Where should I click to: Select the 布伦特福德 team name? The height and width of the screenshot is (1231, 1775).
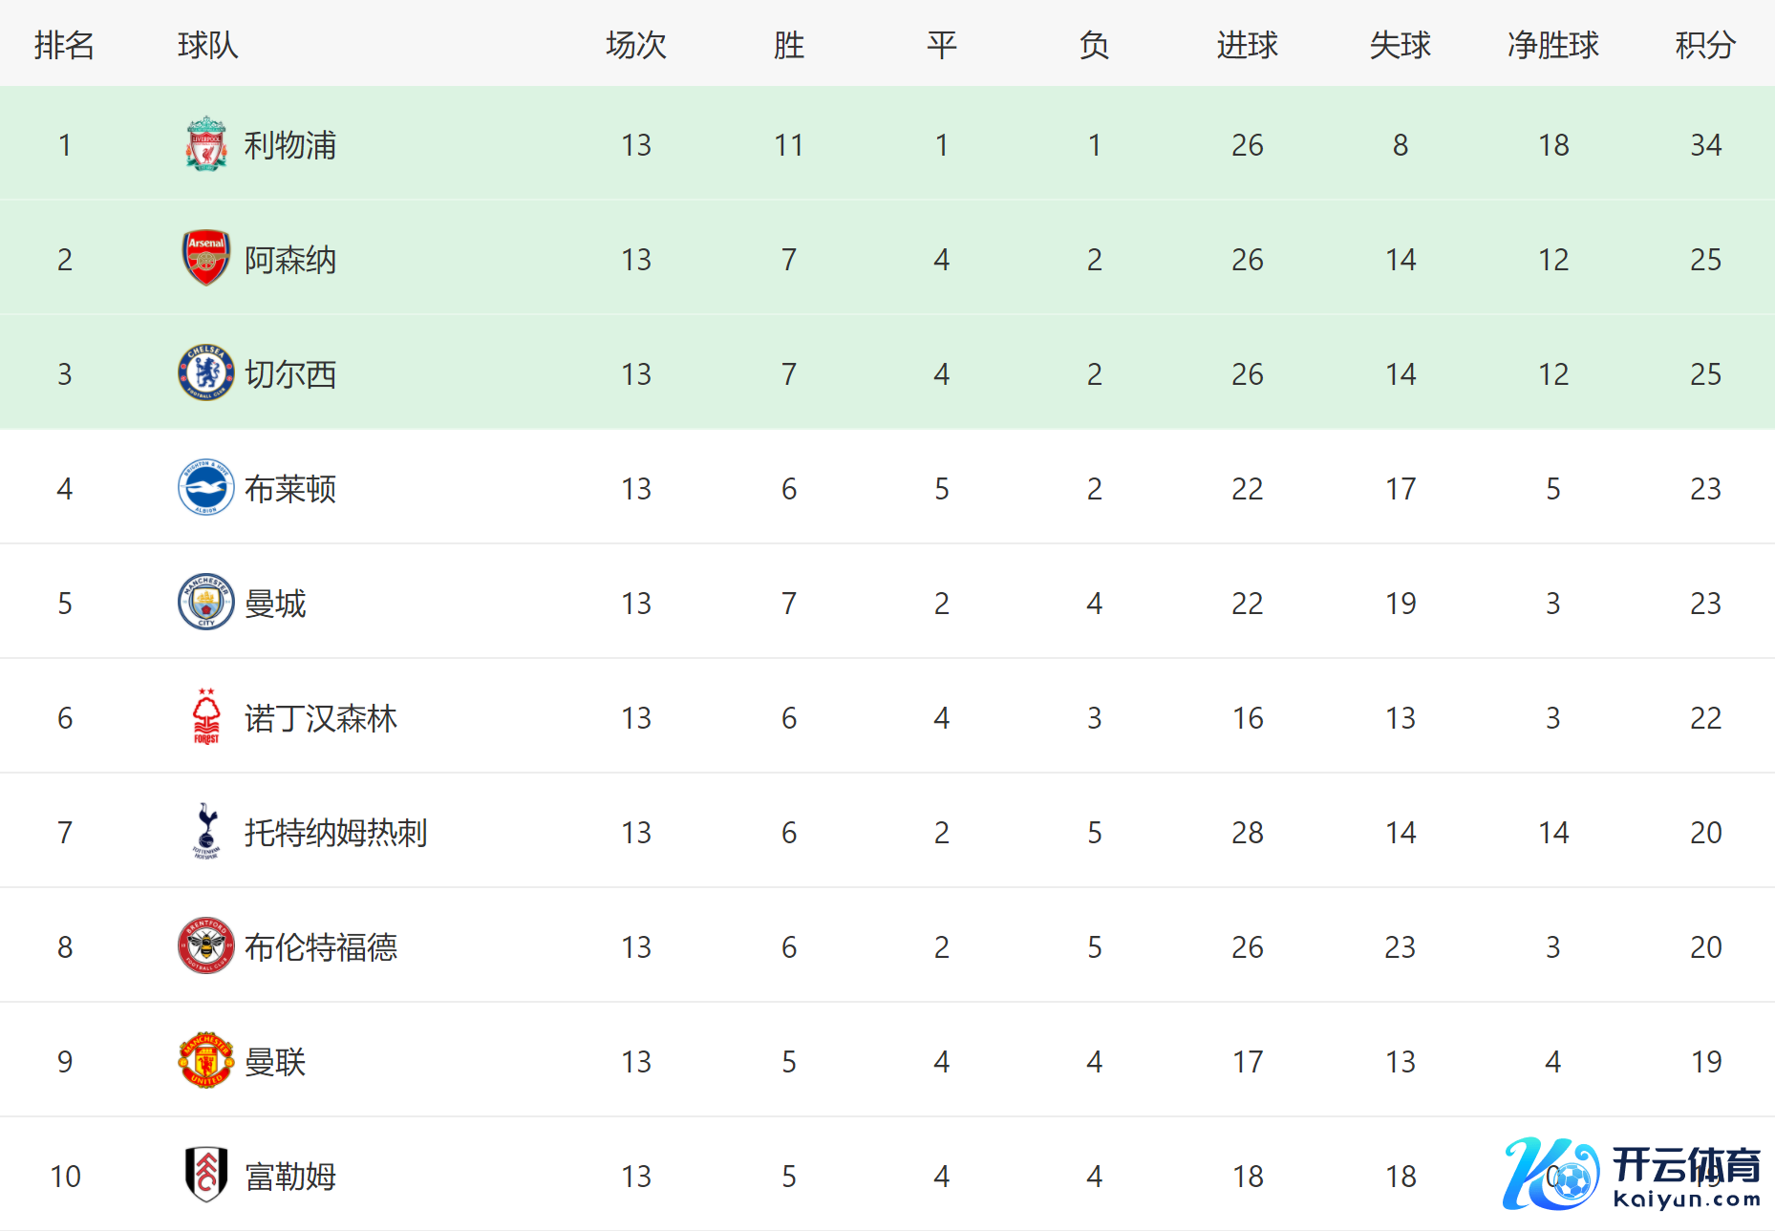point(320,947)
